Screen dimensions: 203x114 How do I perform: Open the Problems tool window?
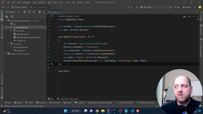41,103
